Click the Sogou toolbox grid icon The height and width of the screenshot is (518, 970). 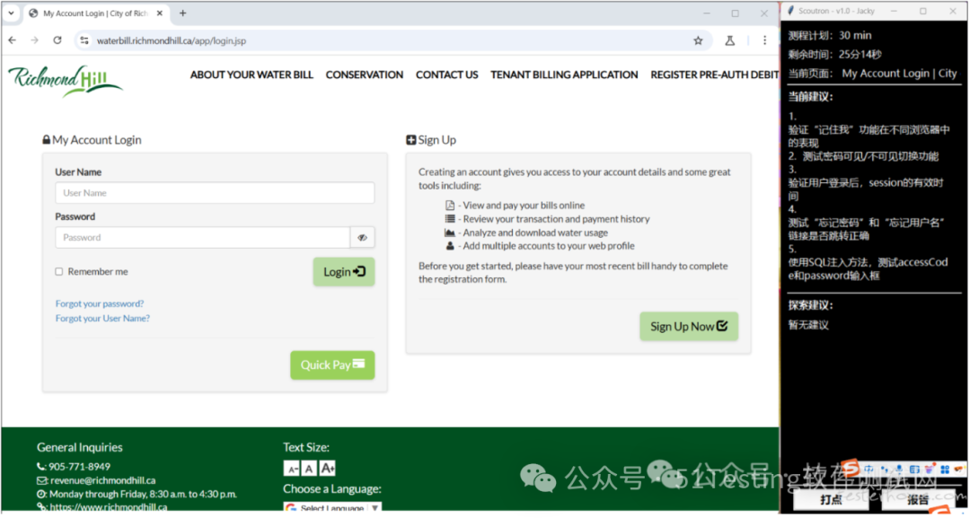pyautogui.click(x=945, y=470)
